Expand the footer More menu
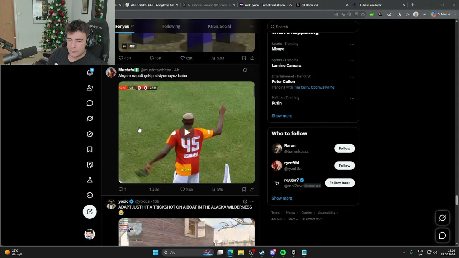459x258 pixels. 293,219
